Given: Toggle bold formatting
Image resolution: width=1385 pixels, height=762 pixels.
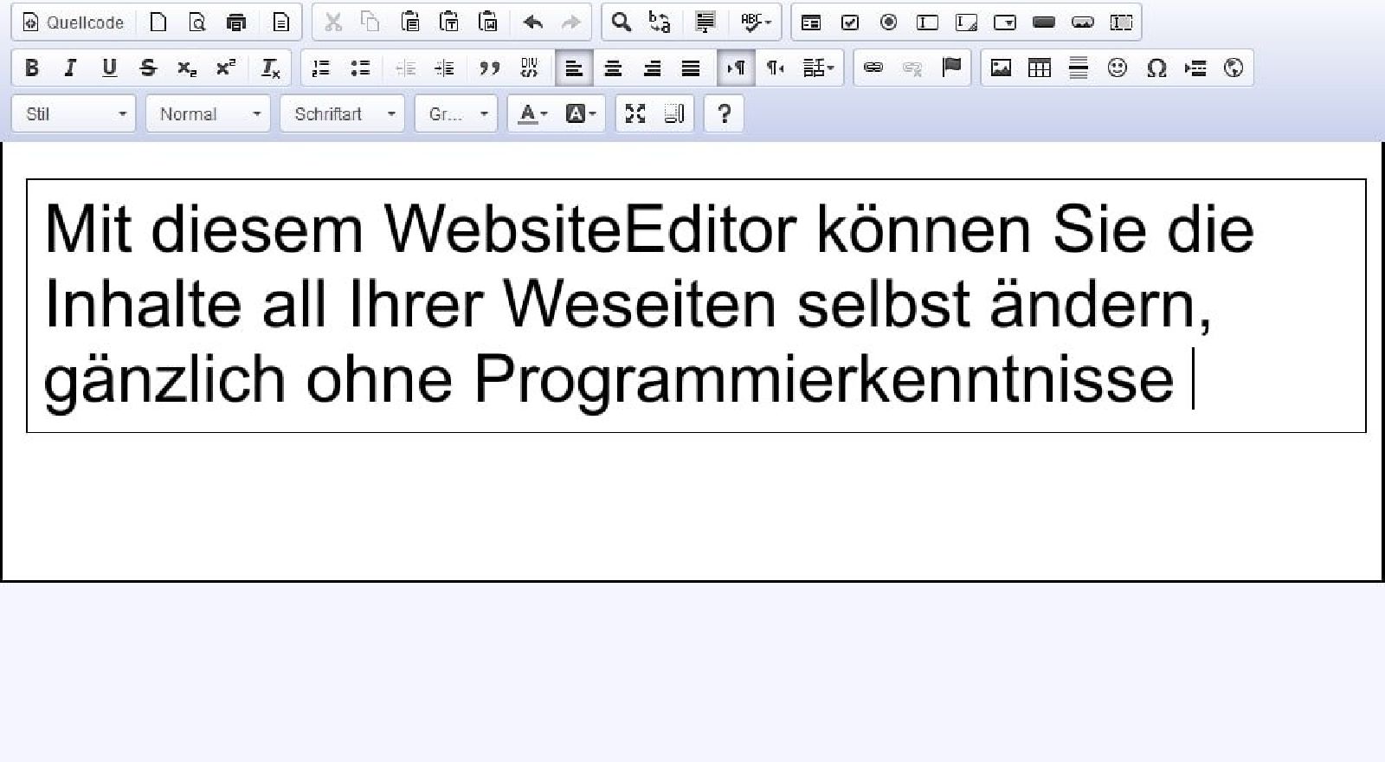Looking at the screenshot, I should click(x=32, y=68).
